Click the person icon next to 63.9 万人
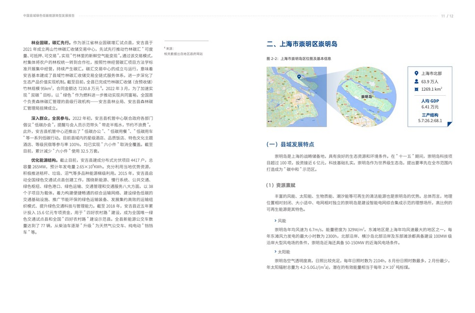The image size is (475, 313). click(x=416, y=81)
